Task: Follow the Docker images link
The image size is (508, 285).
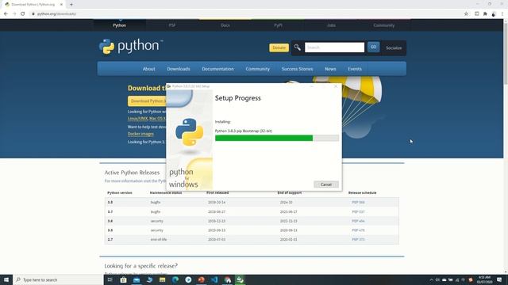Action: [140, 134]
